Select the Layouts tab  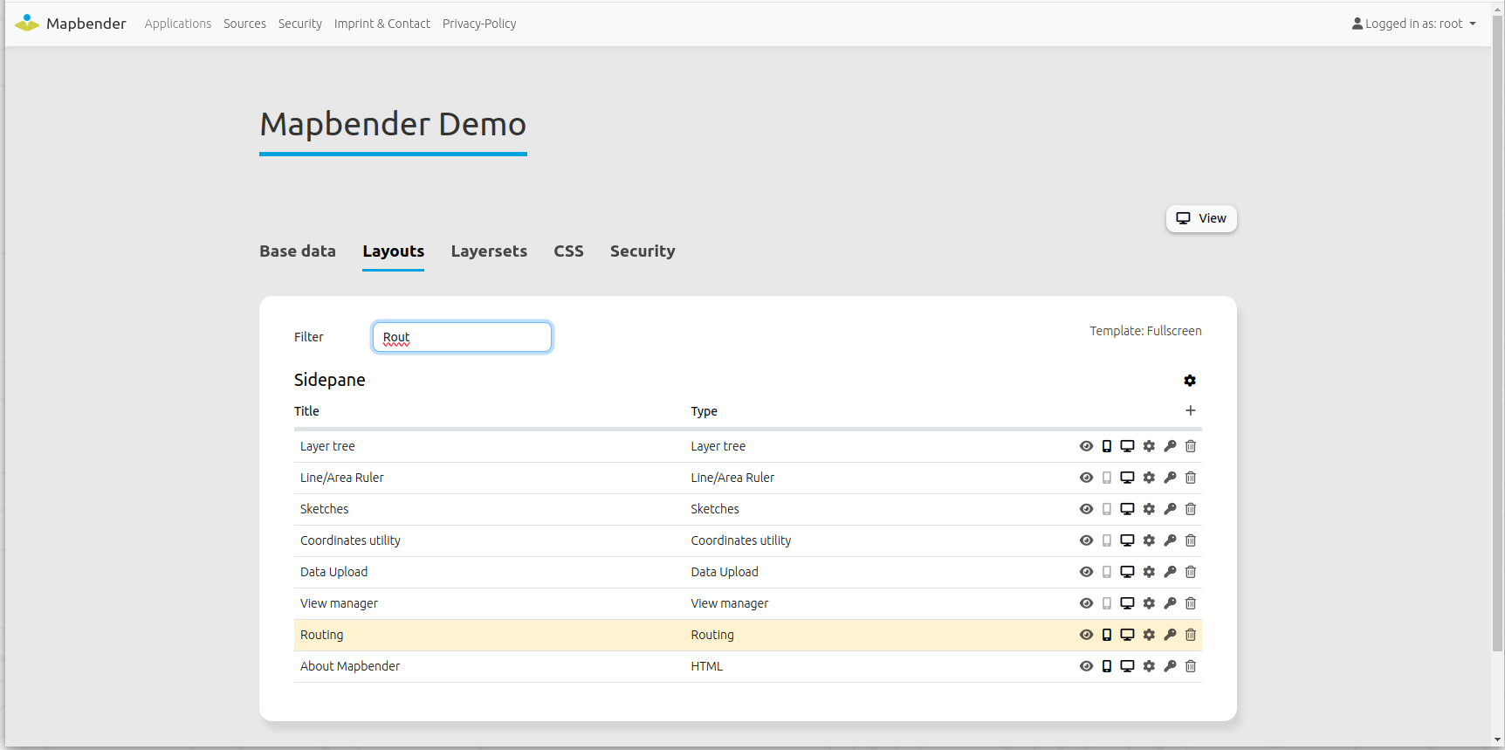394,251
